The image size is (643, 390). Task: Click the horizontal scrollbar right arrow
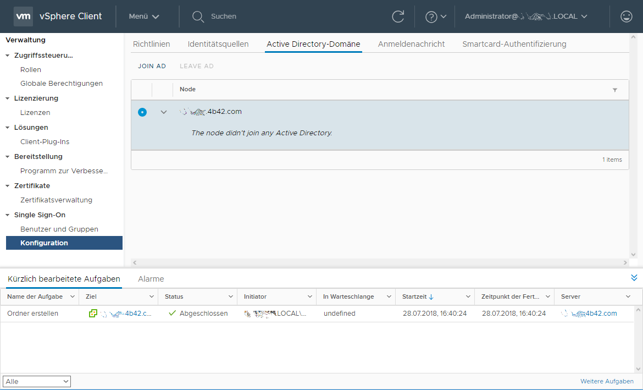[x=625, y=262]
